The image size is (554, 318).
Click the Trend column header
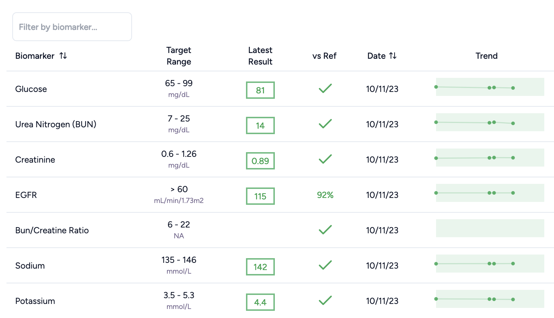[x=486, y=56]
